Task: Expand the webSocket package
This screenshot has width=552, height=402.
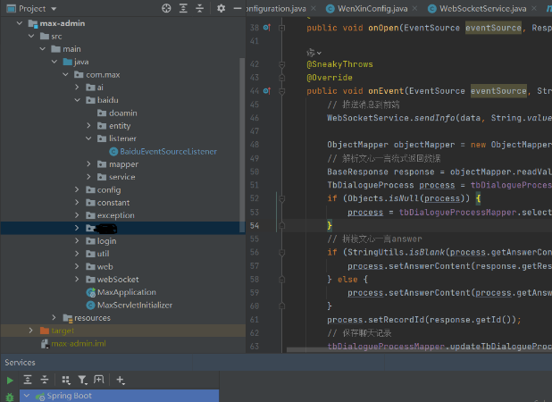Action: click(x=77, y=279)
